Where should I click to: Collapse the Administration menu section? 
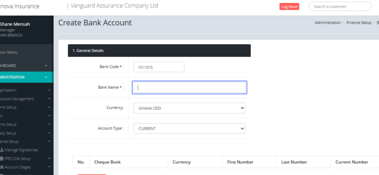click(25, 77)
